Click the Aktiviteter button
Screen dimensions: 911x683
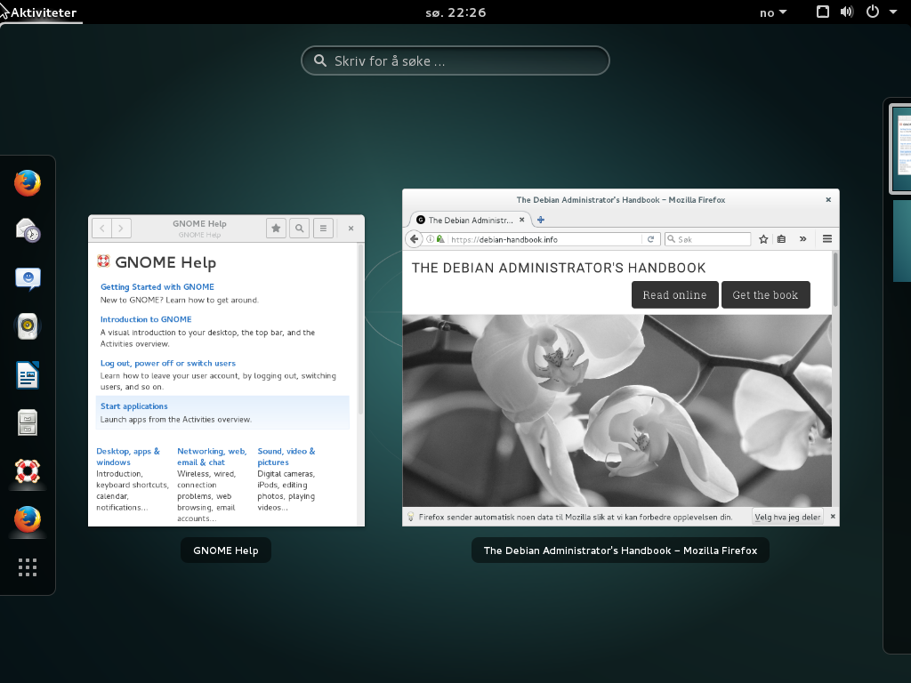[42, 12]
